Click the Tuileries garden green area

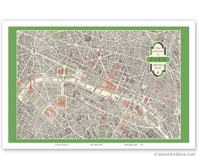pyautogui.click(x=90, y=78)
